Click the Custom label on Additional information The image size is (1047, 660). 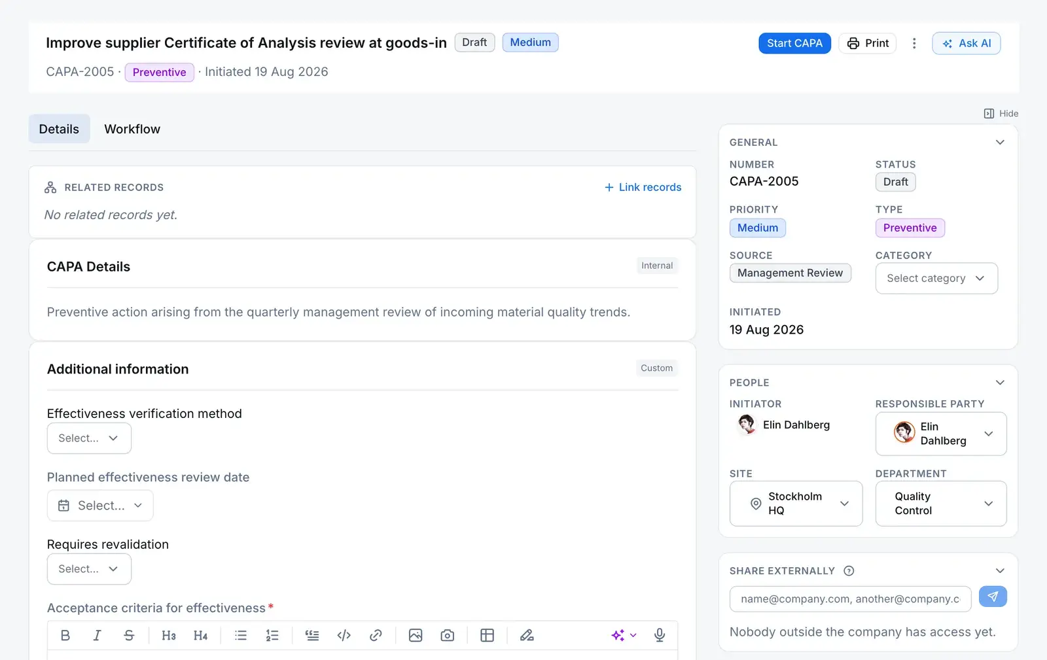(656, 368)
